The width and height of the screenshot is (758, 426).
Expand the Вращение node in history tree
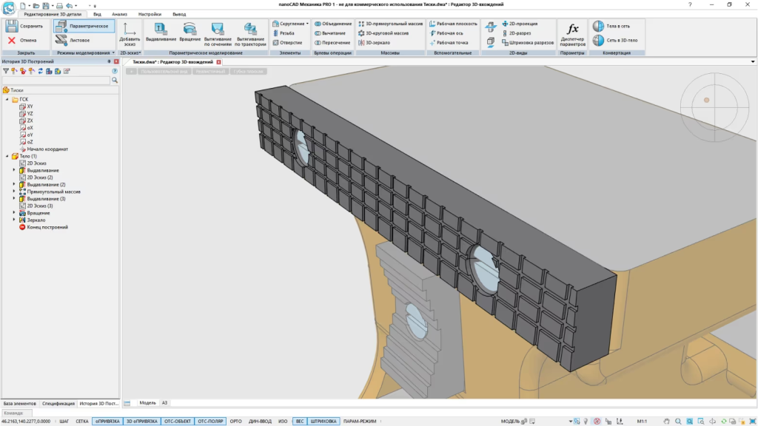(14, 213)
